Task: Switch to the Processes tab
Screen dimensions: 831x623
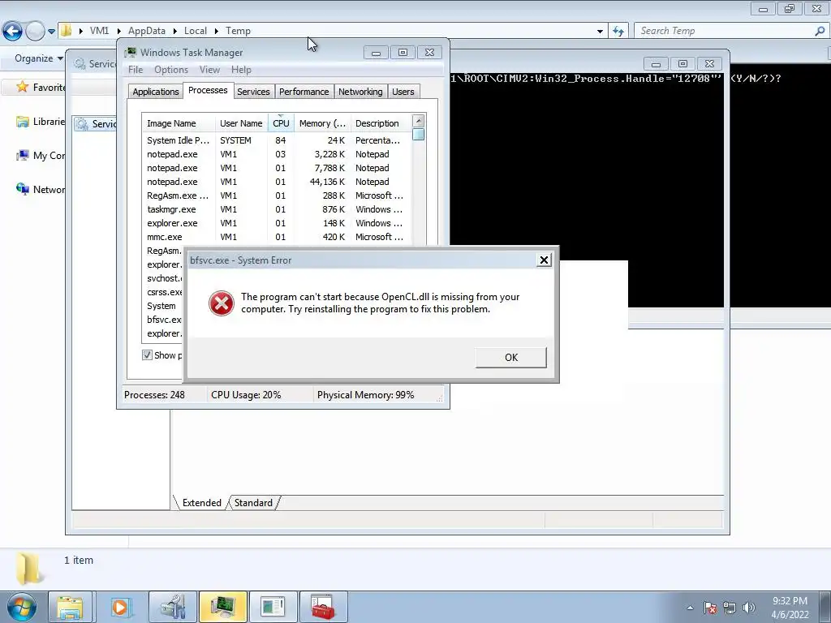Action: pyautogui.click(x=208, y=91)
